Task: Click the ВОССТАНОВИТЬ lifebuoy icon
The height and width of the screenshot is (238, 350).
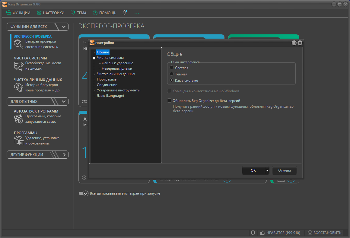Action: pos(310,233)
